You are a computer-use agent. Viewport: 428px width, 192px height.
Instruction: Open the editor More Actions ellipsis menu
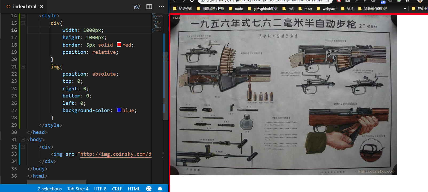[162, 6]
